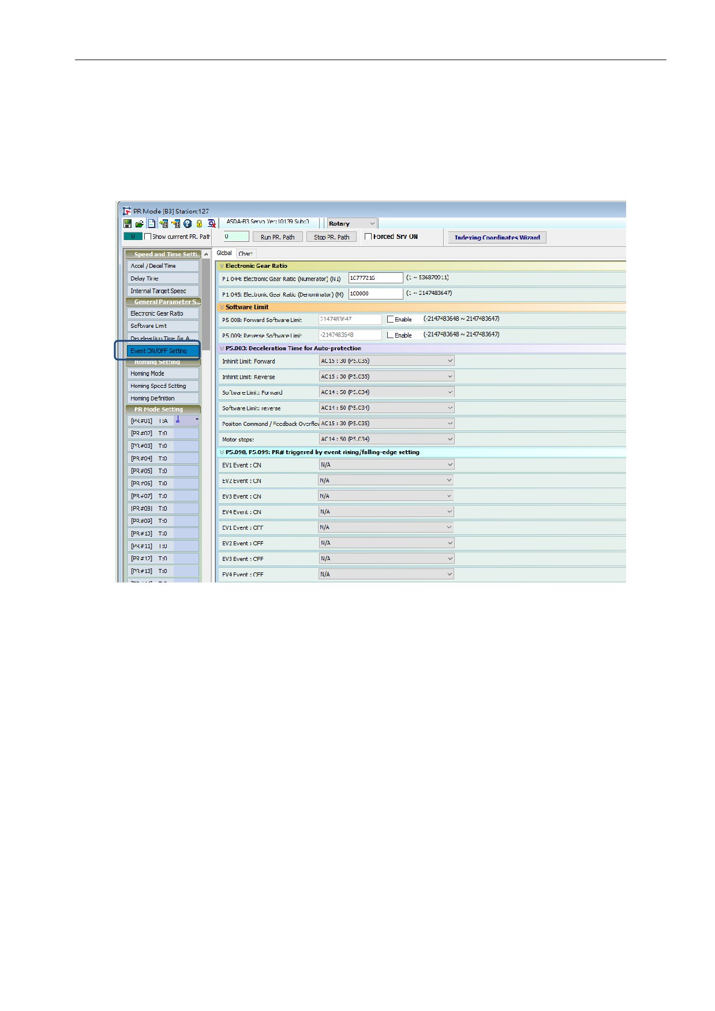Toggle Show current PR. Path checkbox
715x1011 pixels.
(x=148, y=237)
